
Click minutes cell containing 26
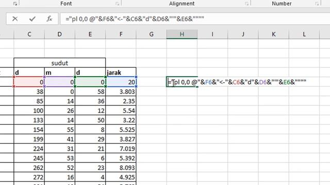60,110
